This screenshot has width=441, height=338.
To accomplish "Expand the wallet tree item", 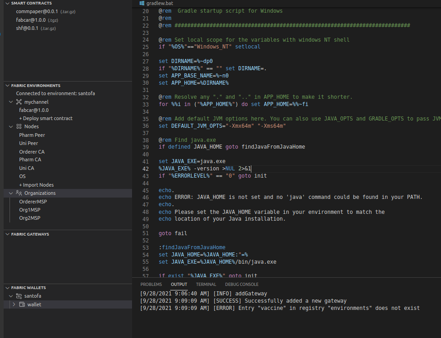I will tap(14, 304).
